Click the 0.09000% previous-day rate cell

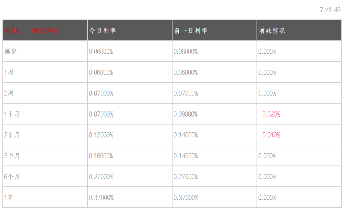tap(186, 114)
